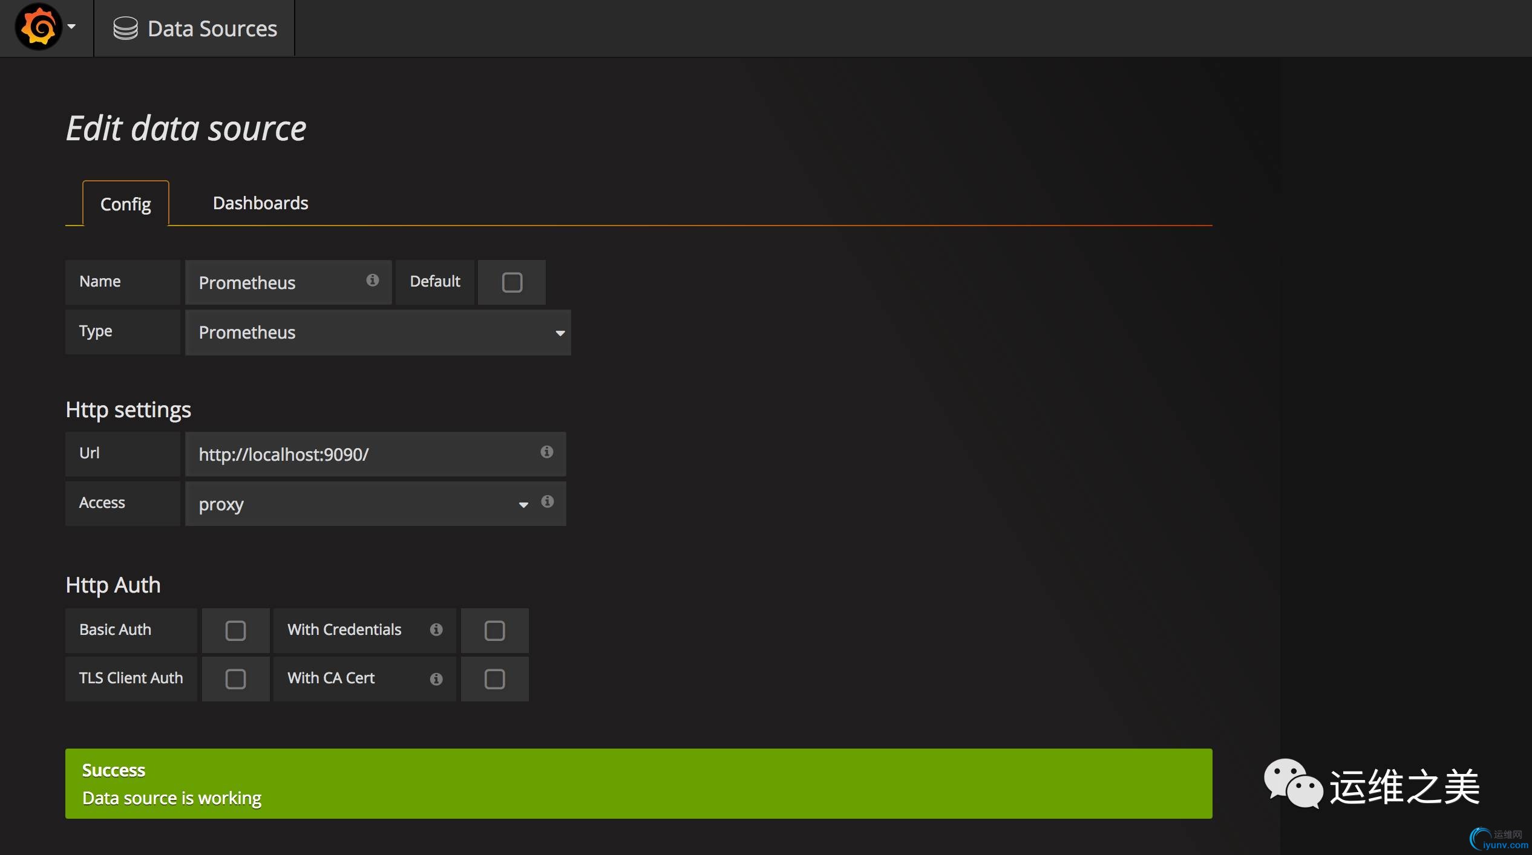Enable the With Credentials checkbox
1532x855 pixels.
(494, 631)
